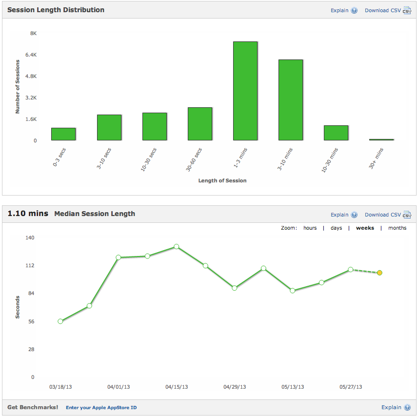Switch chart zoom to days
This screenshot has height=416, width=419.
pos(336,228)
